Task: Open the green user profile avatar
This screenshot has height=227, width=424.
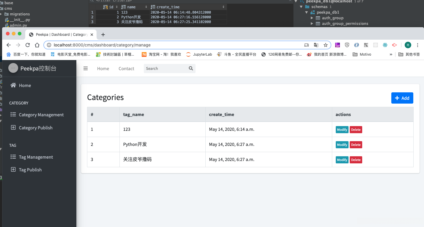Action: tap(408, 45)
